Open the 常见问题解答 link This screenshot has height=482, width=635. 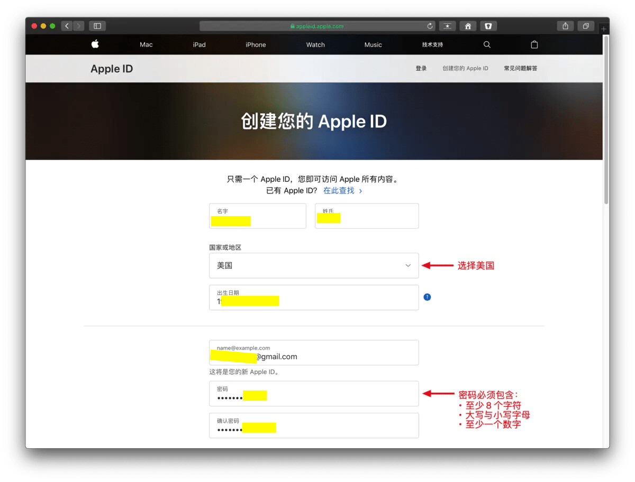tap(521, 68)
